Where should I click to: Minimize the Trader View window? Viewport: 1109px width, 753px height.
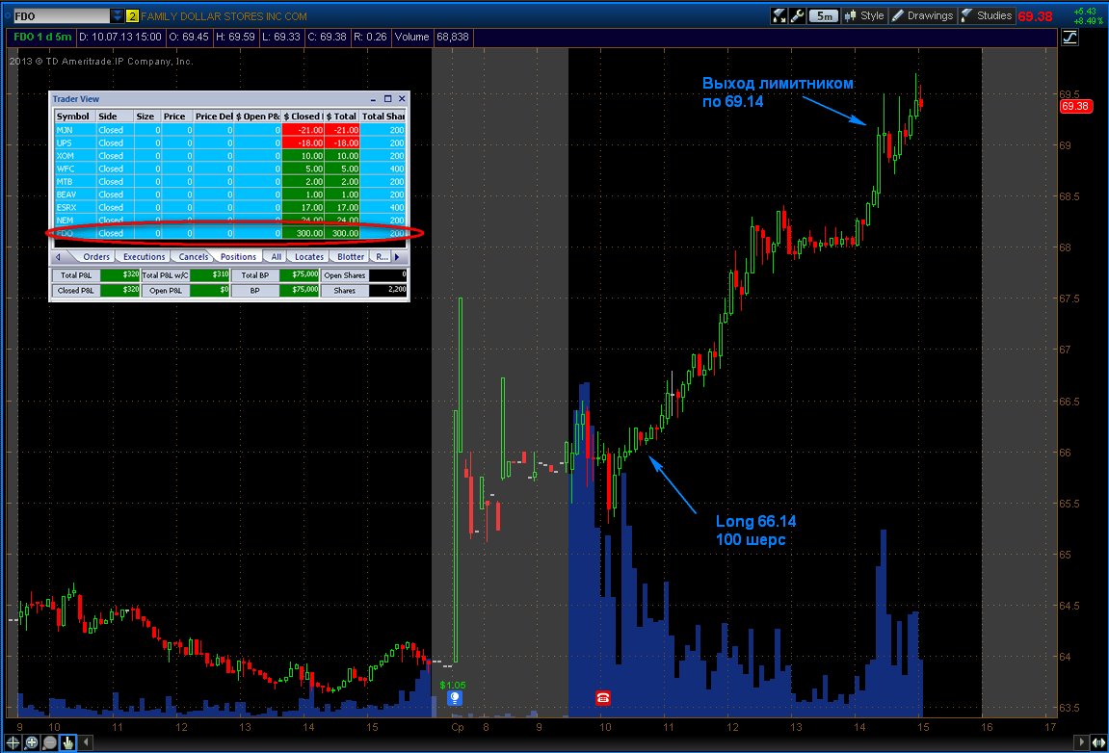pyautogui.click(x=374, y=99)
